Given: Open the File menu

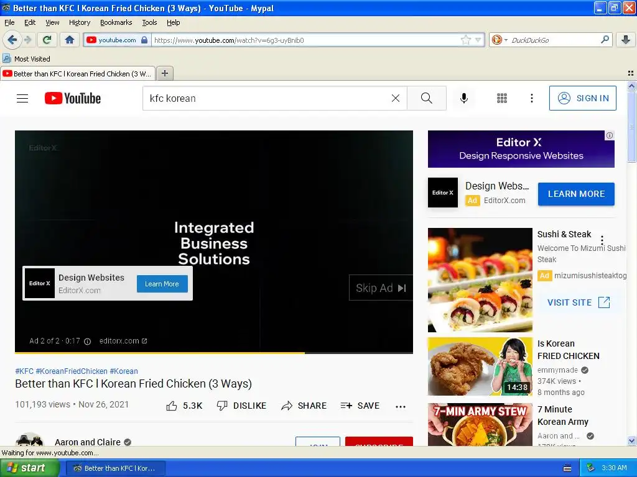Looking at the screenshot, I should tap(9, 22).
